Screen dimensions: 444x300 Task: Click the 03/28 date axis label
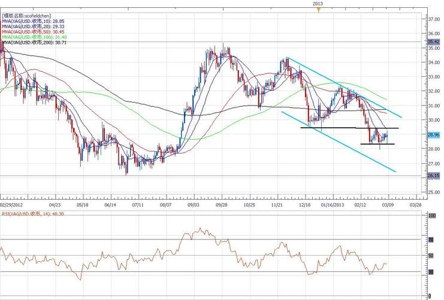coord(415,205)
